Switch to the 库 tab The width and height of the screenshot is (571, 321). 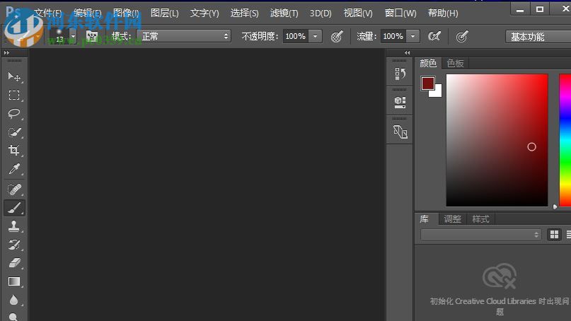tap(425, 219)
